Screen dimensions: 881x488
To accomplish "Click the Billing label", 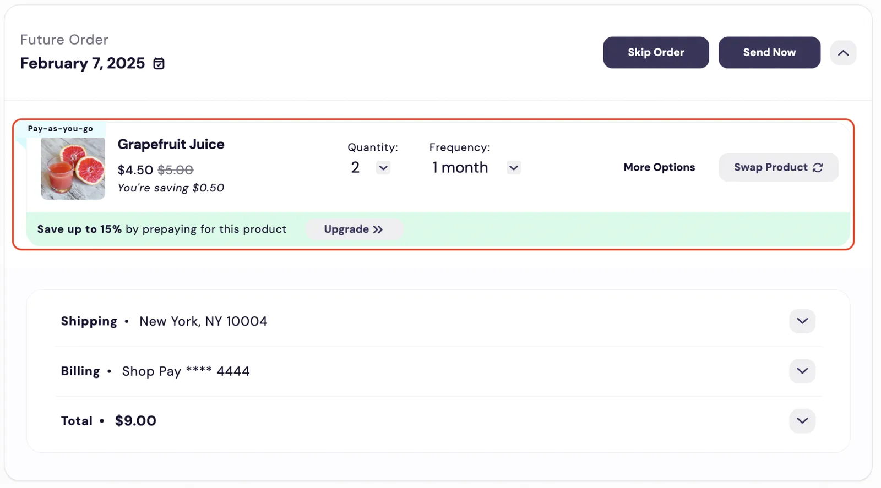I will tap(80, 371).
